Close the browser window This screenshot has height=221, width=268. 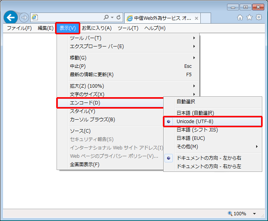click(x=258, y=7)
